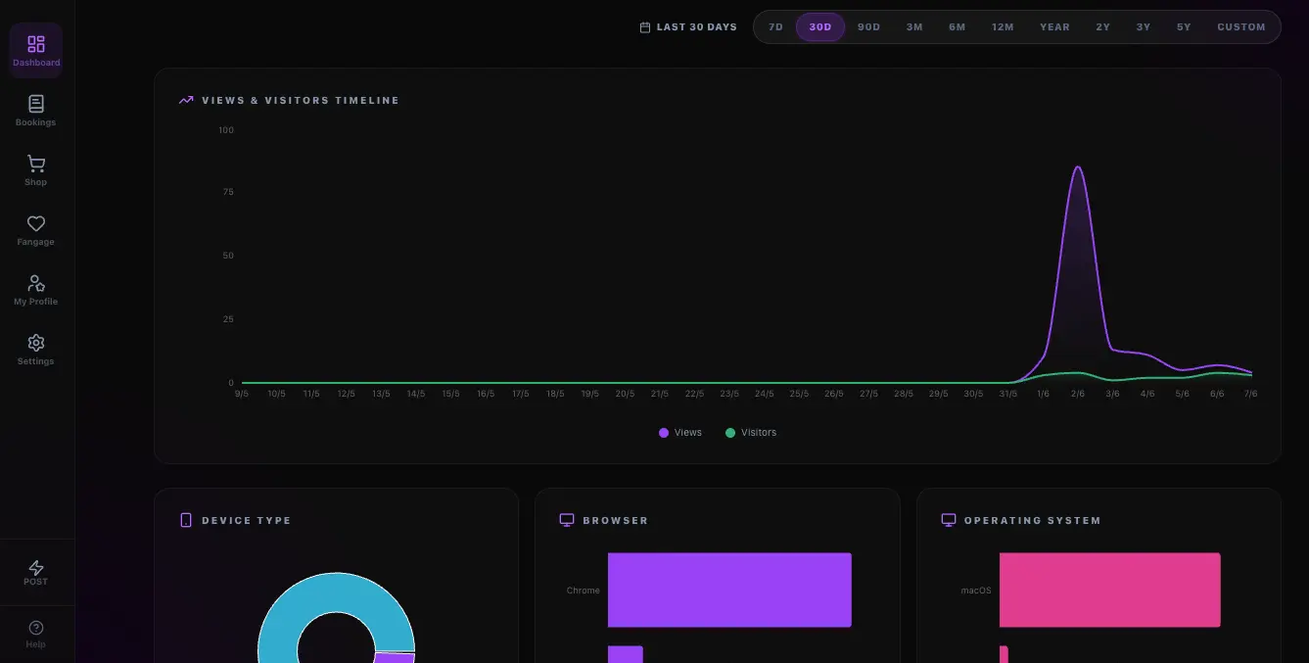This screenshot has height=663, width=1309.
Task: Click the Operating System monitor icon
Action: pos(948,520)
